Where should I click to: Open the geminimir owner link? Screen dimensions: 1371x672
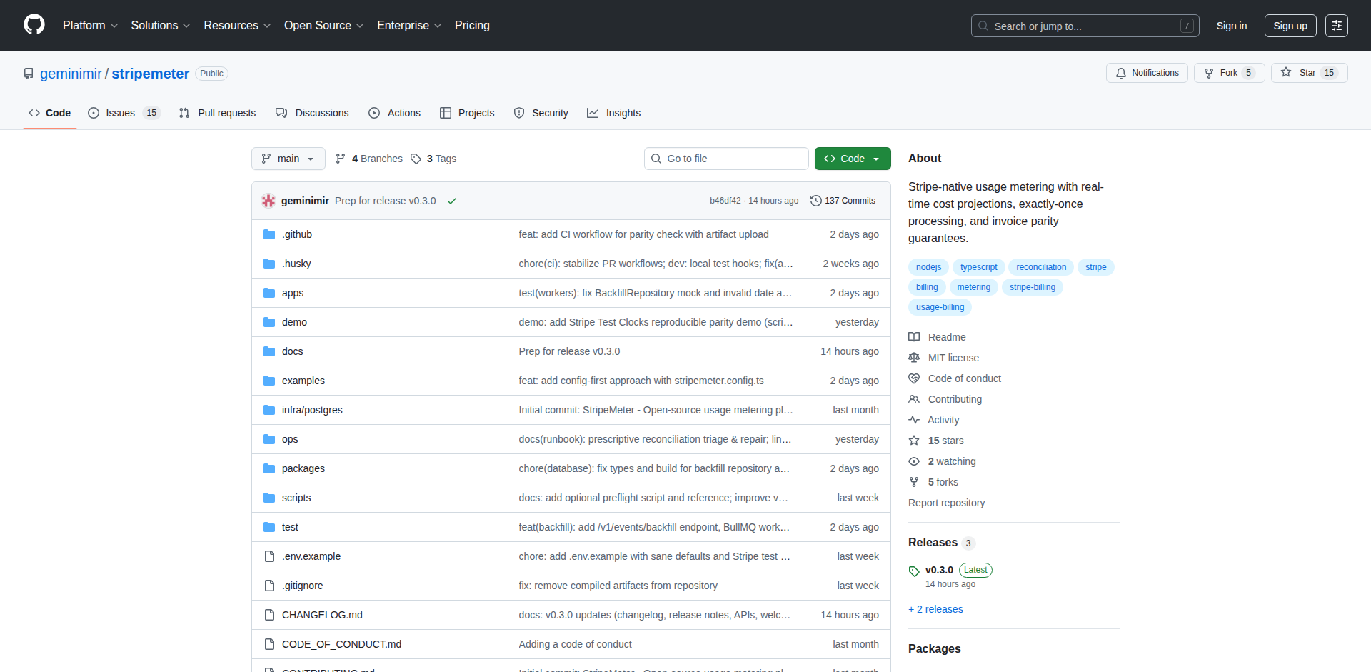[x=71, y=74]
